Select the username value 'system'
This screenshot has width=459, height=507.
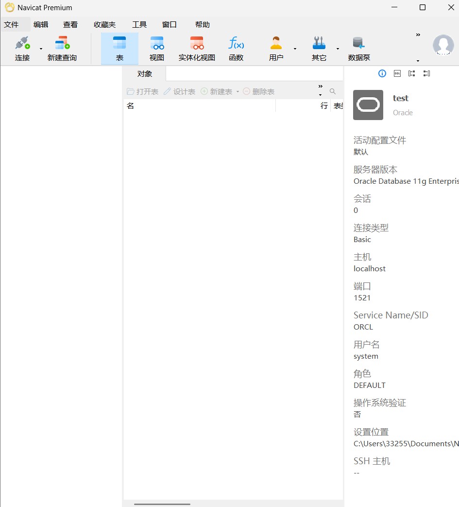(366, 356)
